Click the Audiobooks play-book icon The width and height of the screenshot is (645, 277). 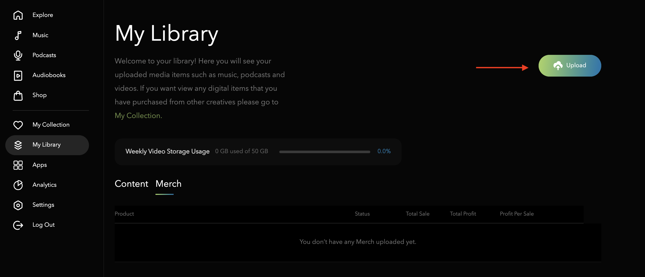coord(18,76)
